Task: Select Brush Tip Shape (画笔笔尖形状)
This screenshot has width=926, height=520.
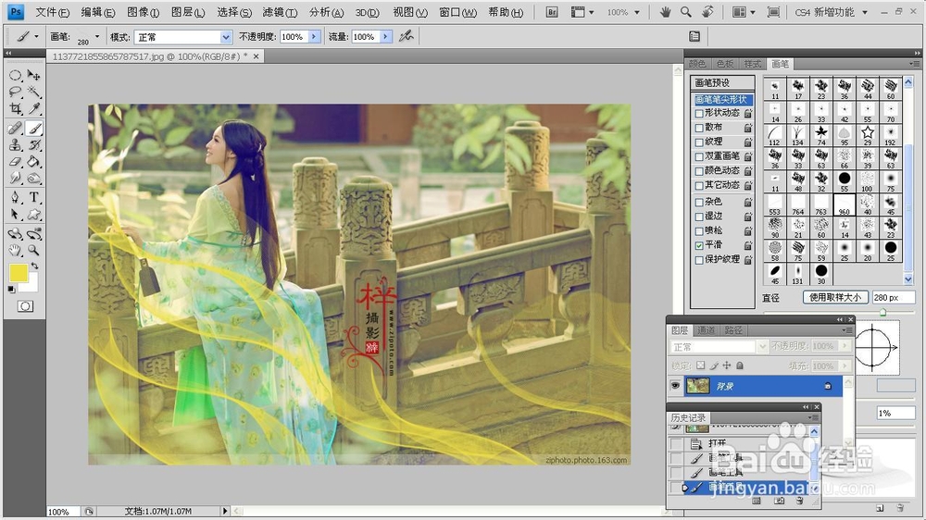Action: tap(722, 99)
